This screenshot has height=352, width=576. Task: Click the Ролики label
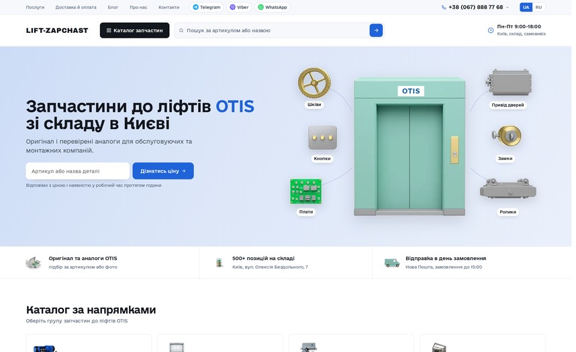508,212
